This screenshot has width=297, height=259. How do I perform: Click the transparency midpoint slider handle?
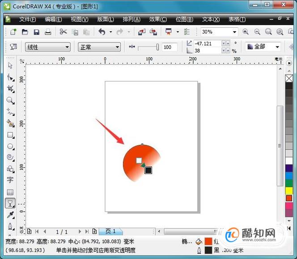click(157, 47)
